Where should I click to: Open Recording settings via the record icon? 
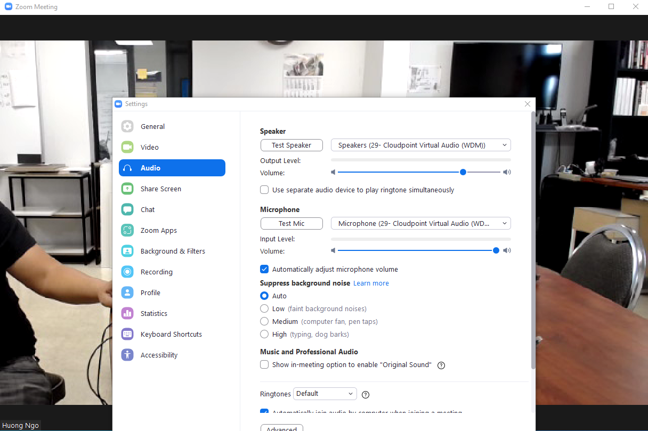[127, 272]
